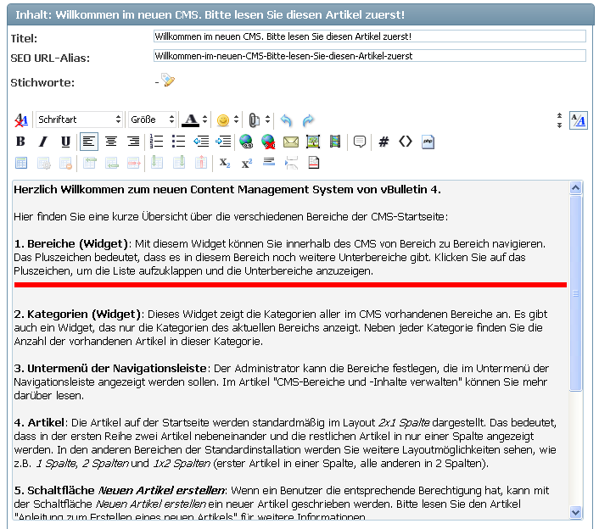Image resolution: width=599 pixels, height=529 pixels.
Task: Toggle underline formatting
Action: pos(65,142)
